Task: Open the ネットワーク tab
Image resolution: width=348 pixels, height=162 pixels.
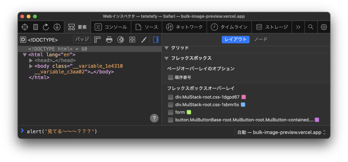Action: [184, 27]
